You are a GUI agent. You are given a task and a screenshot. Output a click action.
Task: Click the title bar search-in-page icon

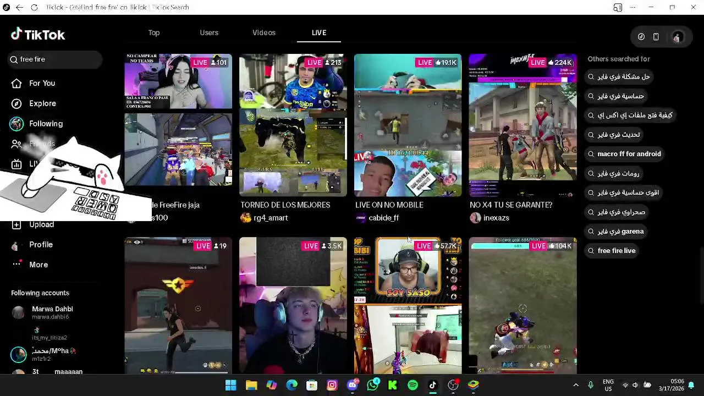point(618,7)
